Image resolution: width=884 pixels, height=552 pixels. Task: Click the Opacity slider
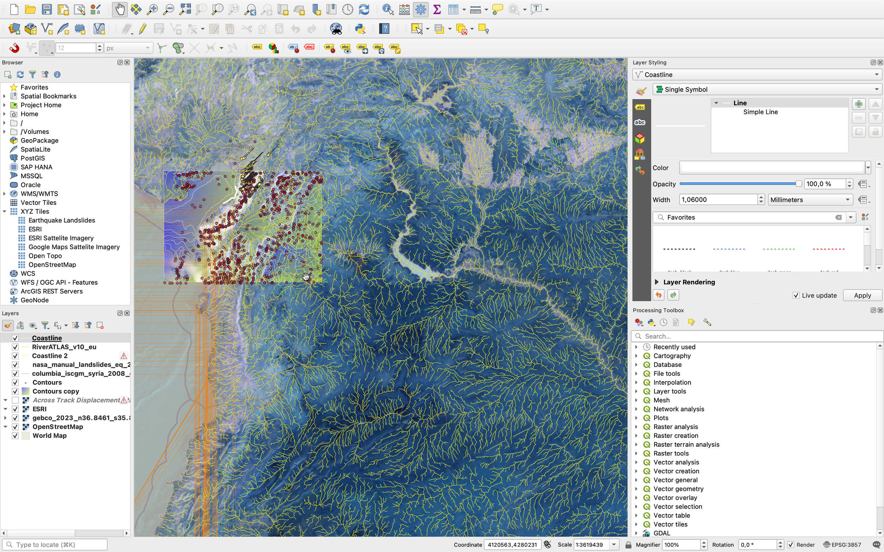pos(740,184)
